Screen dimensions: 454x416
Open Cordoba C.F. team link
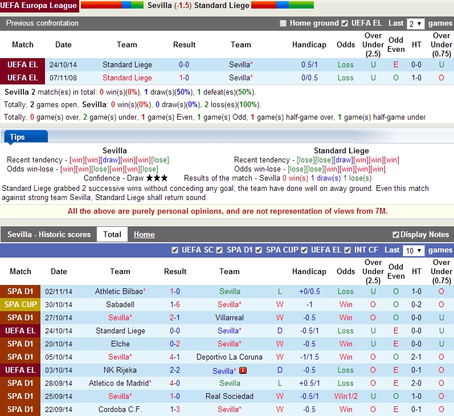[x=120, y=409]
